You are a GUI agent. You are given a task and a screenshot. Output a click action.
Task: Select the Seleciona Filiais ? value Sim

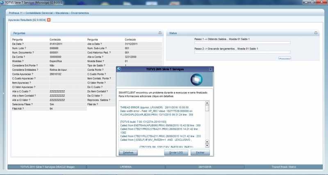(x=52, y=104)
